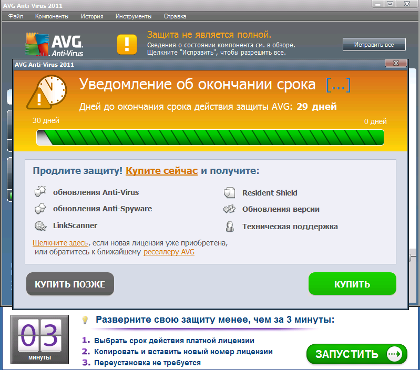Minimize the main AVG window
Viewport: 420px width, 370px height.
[x=377, y=4]
